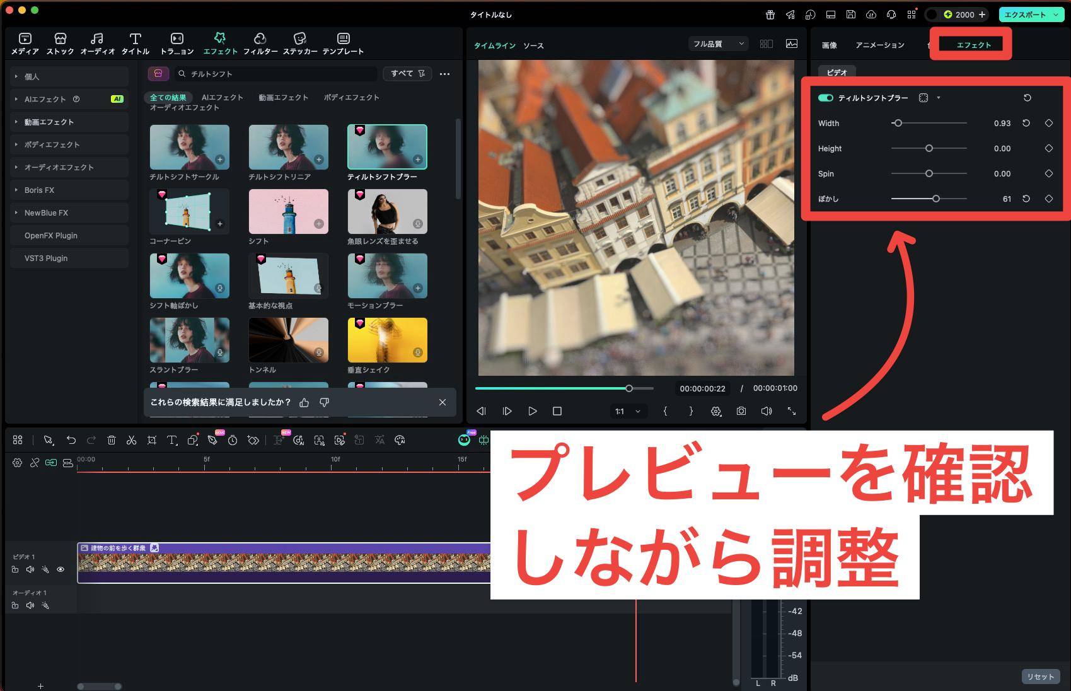Select the ソース preview tab
Screen dimensions: 1071x691
click(533, 46)
